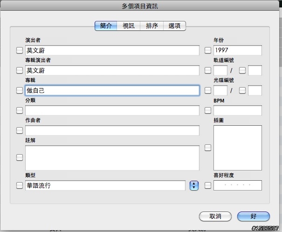This screenshot has width=282, height=232.
Task: Tick the 演出者 checkbox
Action: pos(20,50)
